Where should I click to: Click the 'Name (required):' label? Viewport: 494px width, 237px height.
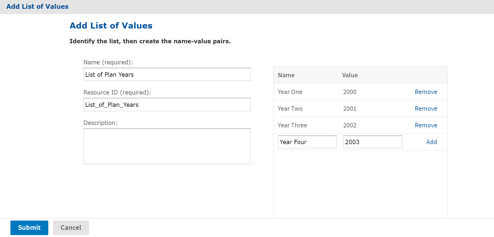click(108, 62)
